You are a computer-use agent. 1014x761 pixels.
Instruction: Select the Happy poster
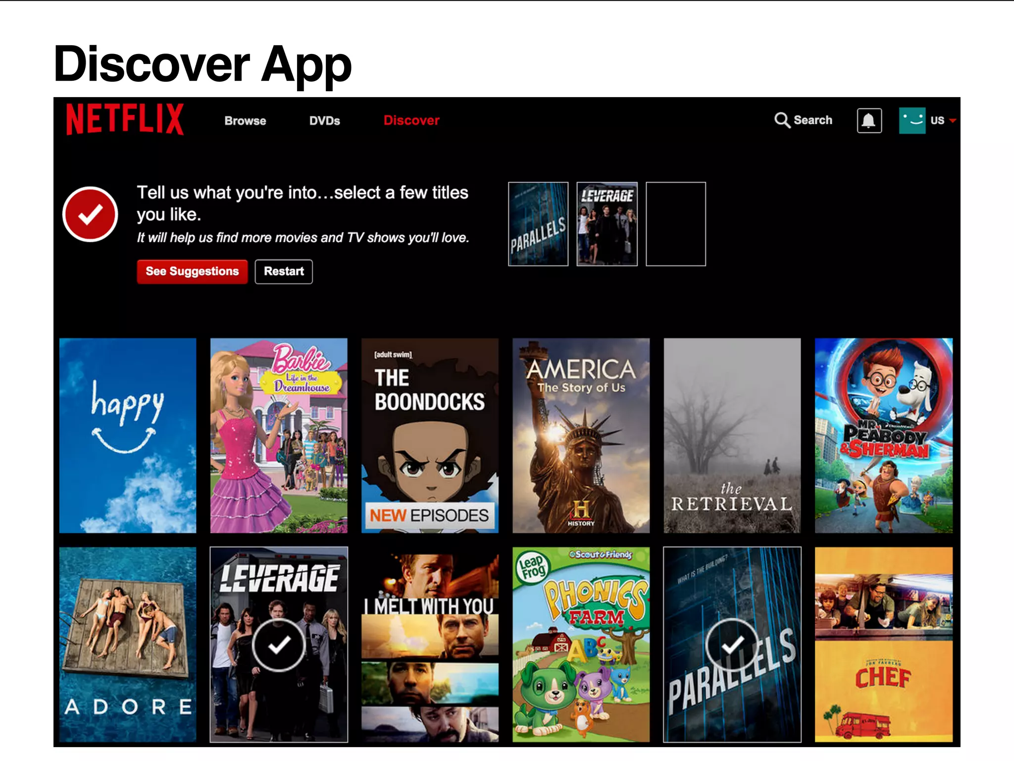[128, 435]
